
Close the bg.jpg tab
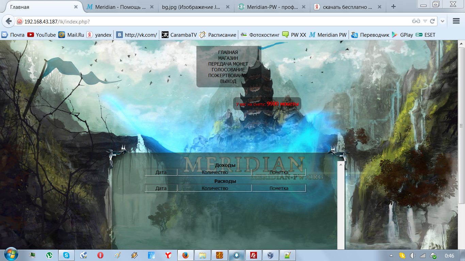[228, 7]
